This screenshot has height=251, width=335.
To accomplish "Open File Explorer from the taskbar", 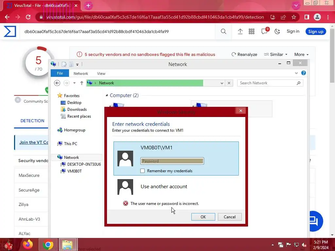I will click(67, 244).
